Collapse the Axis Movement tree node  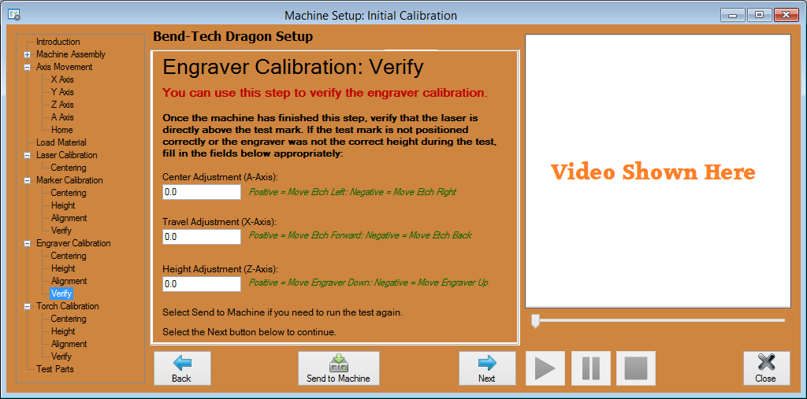(27, 68)
